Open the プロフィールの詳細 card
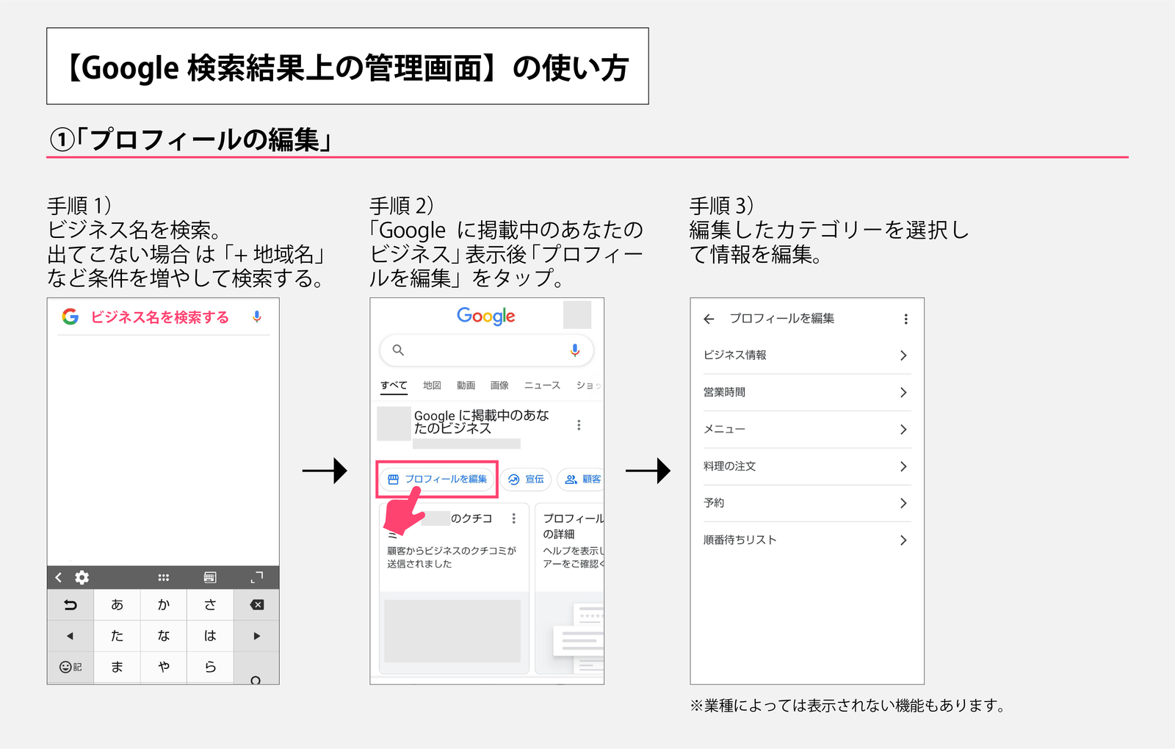This screenshot has height=749, width=1175. (570, 587)
